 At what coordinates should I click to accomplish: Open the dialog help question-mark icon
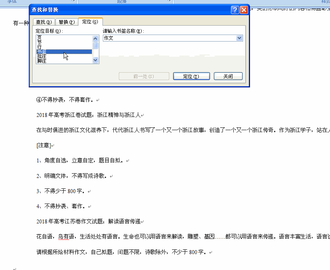pyautogui.click(x=235, y=10)
